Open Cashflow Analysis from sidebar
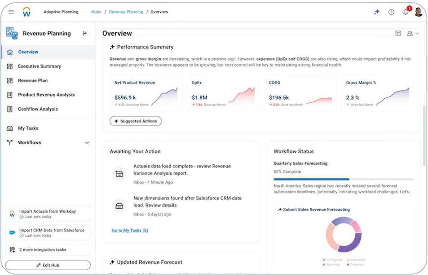The height and width of the screenshot is (275, 428). click(x=38, y=109)
